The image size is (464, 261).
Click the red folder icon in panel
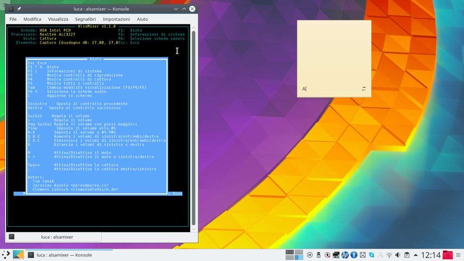(448, 255)
